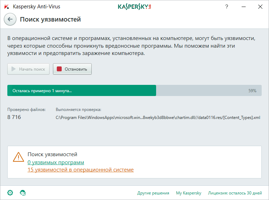Open 15 уязвимостей в операционной системе link
The width and height of the screenshot is (269, 200).
coord(80,170)
